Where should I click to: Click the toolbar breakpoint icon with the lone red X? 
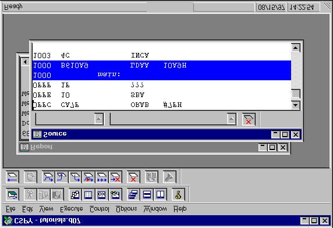click(x=133, y=177)
